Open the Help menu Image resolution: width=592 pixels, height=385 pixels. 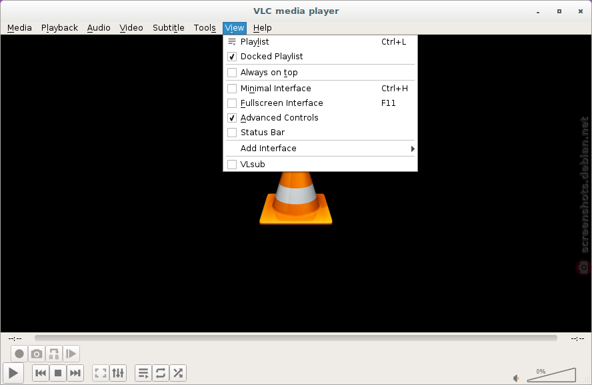263,28
